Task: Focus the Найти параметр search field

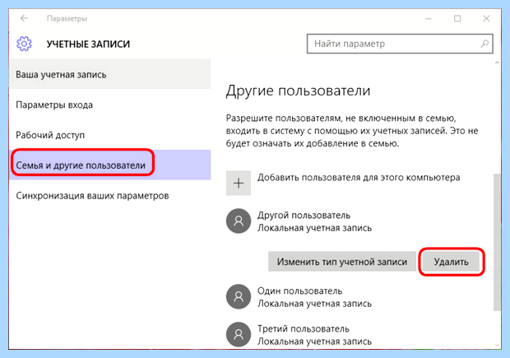Action: [x=400, y=44]
